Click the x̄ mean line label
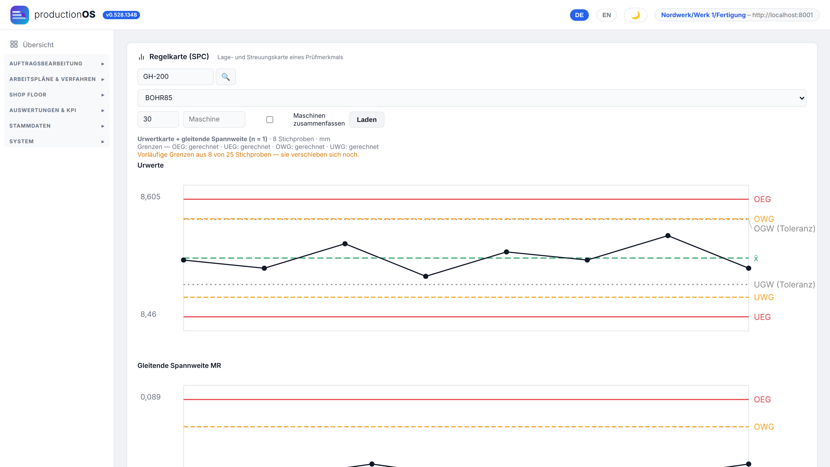The height and width of the screenshot is (467, 830). 756,258
